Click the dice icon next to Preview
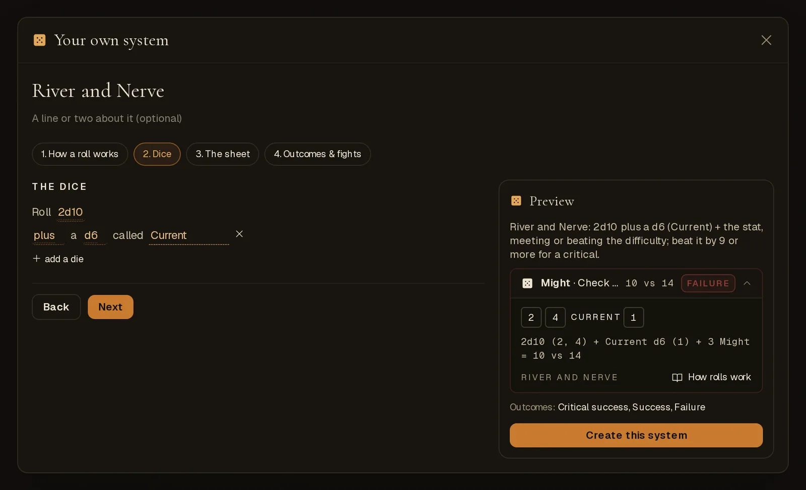 (x=516, y=201)
